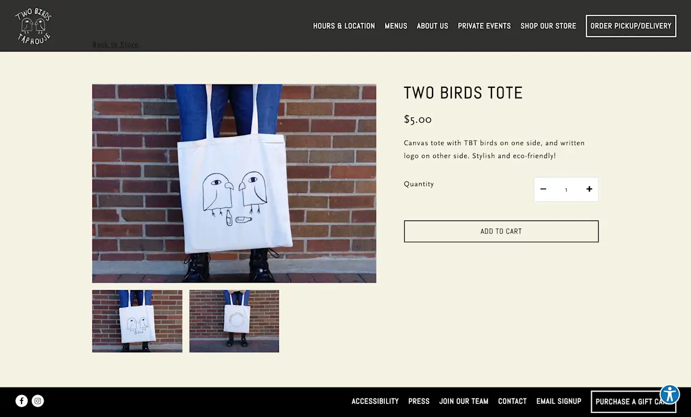
Task: Select the thumbnail showing the birds side
Action: coord(137,321)
